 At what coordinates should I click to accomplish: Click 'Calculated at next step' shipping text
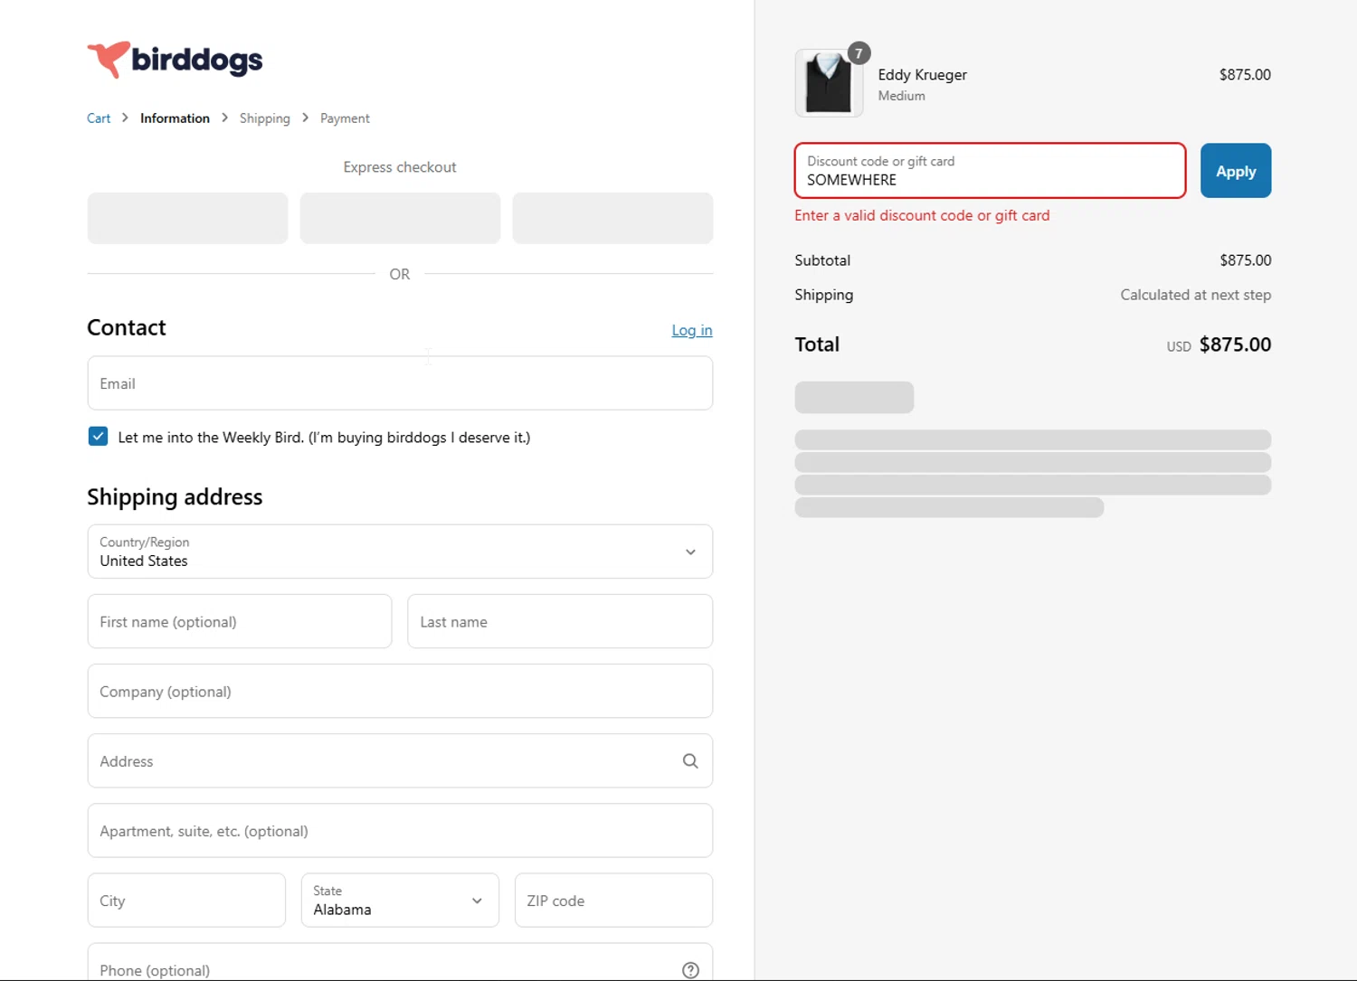1196,295
